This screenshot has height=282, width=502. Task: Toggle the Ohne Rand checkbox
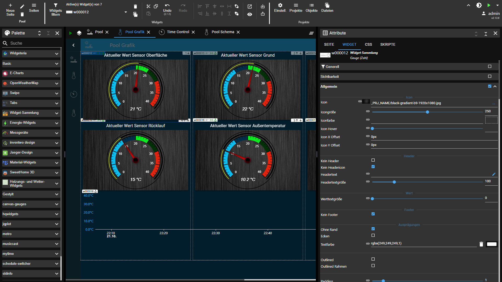[373, 229]
